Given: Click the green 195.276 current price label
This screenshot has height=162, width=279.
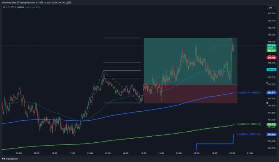Looking at the screenshot, I should pyautogui.click(x=271, y=45).
